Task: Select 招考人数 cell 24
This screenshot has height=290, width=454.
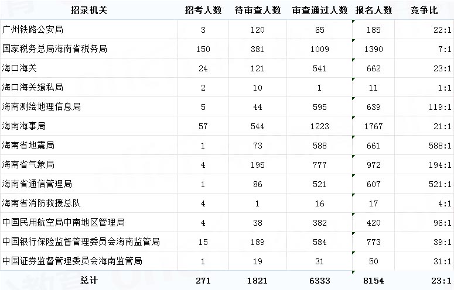Action: coord(203,68)
